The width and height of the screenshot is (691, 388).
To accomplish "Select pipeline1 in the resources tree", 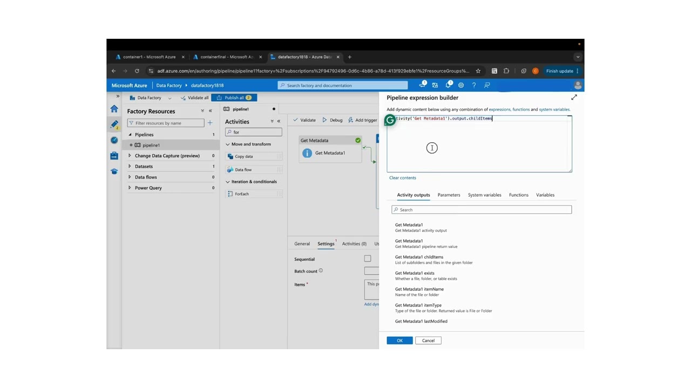I will (151, 145).
